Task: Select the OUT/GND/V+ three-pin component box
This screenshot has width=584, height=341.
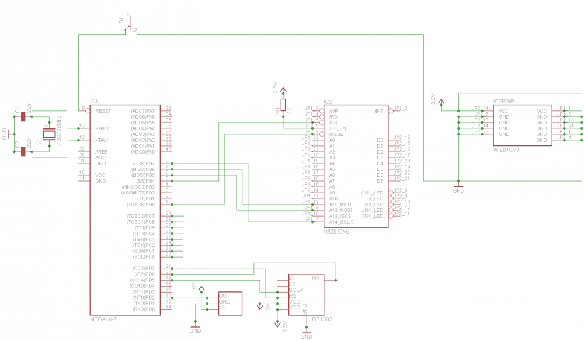Action: 230,304
